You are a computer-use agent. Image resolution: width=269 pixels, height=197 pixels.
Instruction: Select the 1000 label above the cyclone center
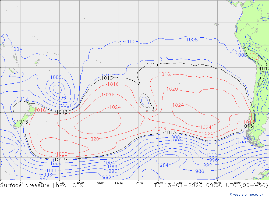[x=56, y=77]
